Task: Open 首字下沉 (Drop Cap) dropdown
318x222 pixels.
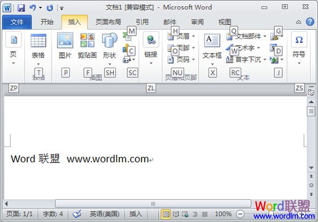Action: 246,60
